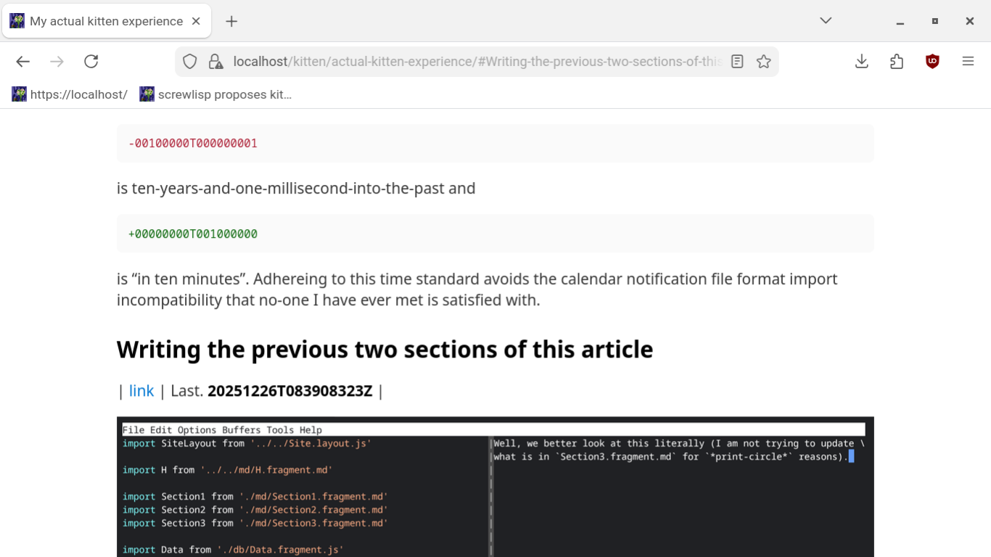Bookmark this page with the star
991x557 pixels.
[763, 62]
